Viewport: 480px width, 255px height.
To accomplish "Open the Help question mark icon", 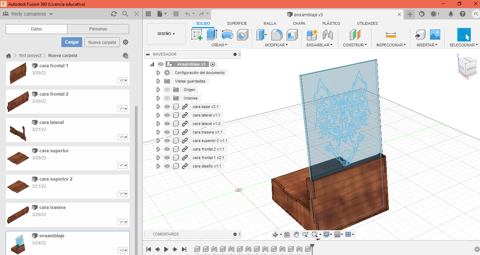I will pos(463,14).
